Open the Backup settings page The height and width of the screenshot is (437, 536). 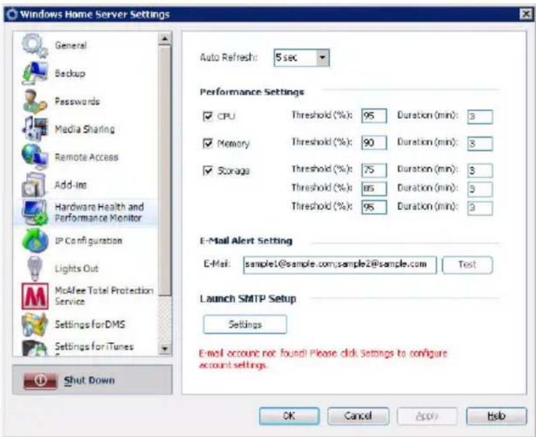click(86, 73)
